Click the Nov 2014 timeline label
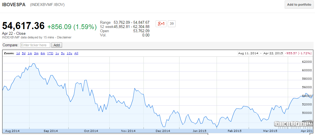The image size is (315, 135). tap(128, 131)
